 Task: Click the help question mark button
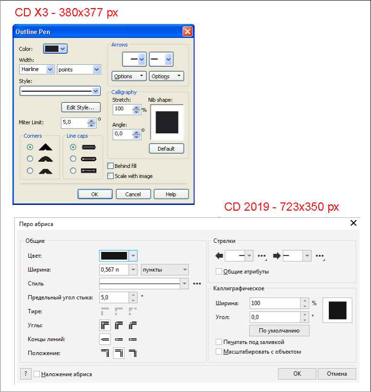25,374
